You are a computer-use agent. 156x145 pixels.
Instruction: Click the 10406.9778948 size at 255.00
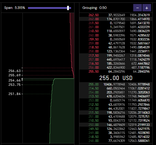[x=114, y=84]
